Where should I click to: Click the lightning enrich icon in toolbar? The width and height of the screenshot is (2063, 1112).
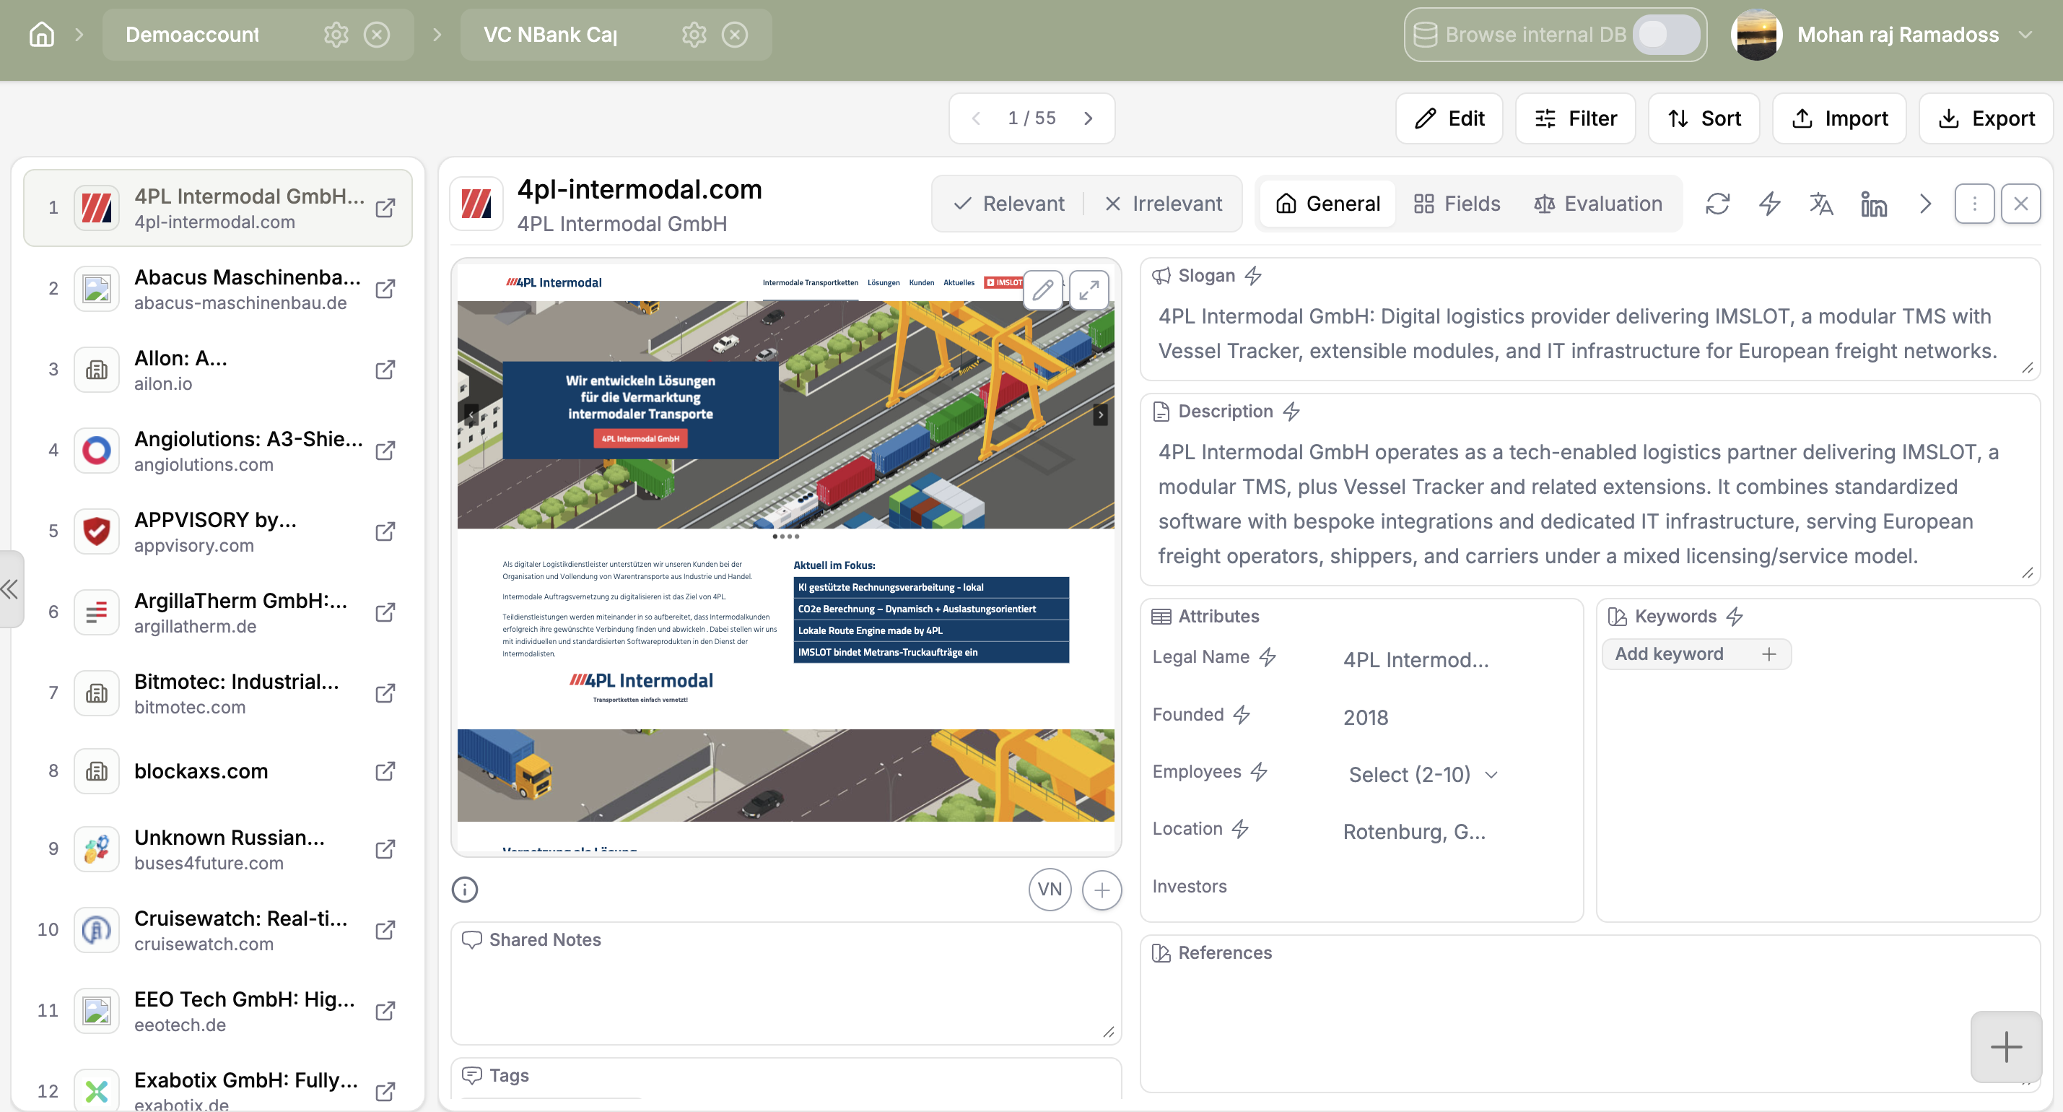1770,204
